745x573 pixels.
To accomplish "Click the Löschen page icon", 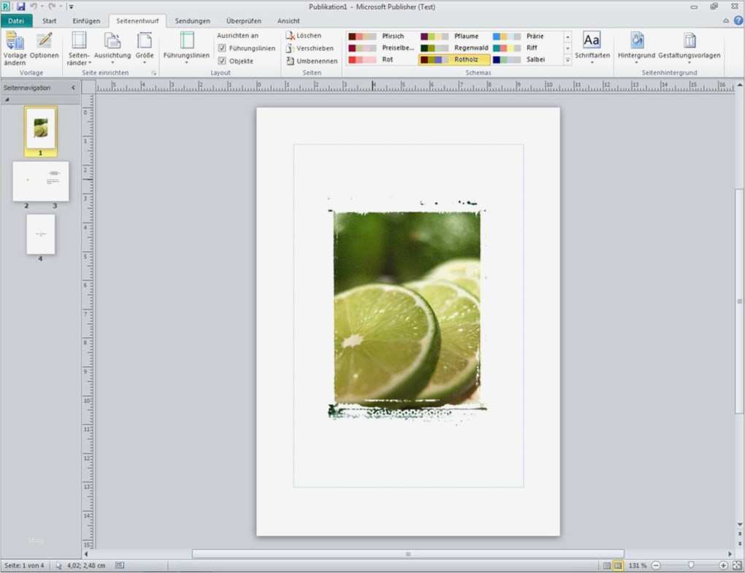I will tap(307, 34).
